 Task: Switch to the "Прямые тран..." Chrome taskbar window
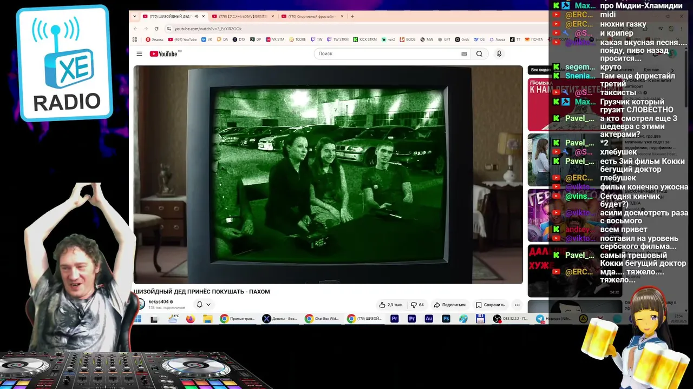tap(238, 319)
